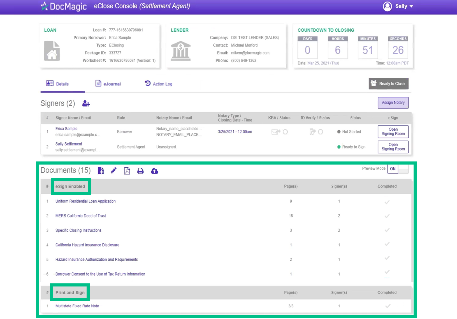Screen dimensions: 457x319
Task: Click the user avatar icon beside Sally
Action: click(x=387, y=6)
